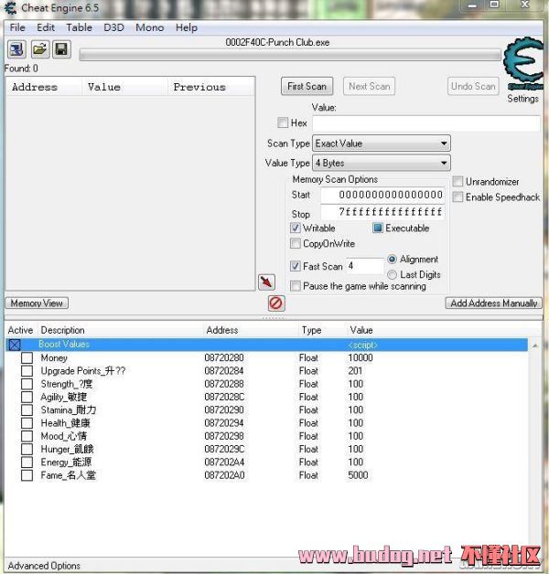The image size is (549, 574).
Task: Open Advanced Options
Action: point(44,566)
